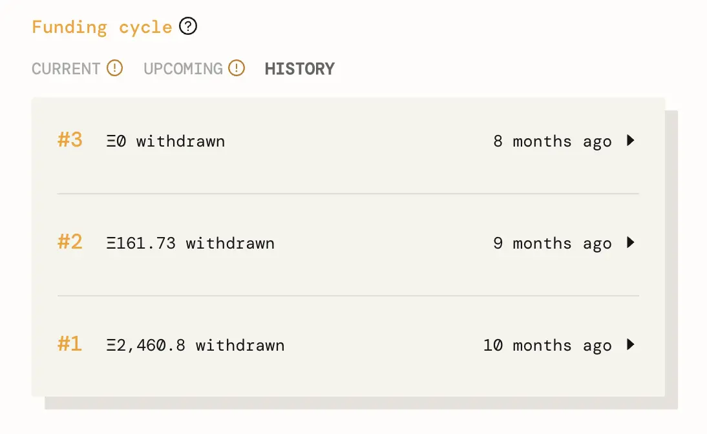This screenshot has height=434, width=707.
Task: Expand funding cycle #1 with the arrow
Action: [631, 345]
